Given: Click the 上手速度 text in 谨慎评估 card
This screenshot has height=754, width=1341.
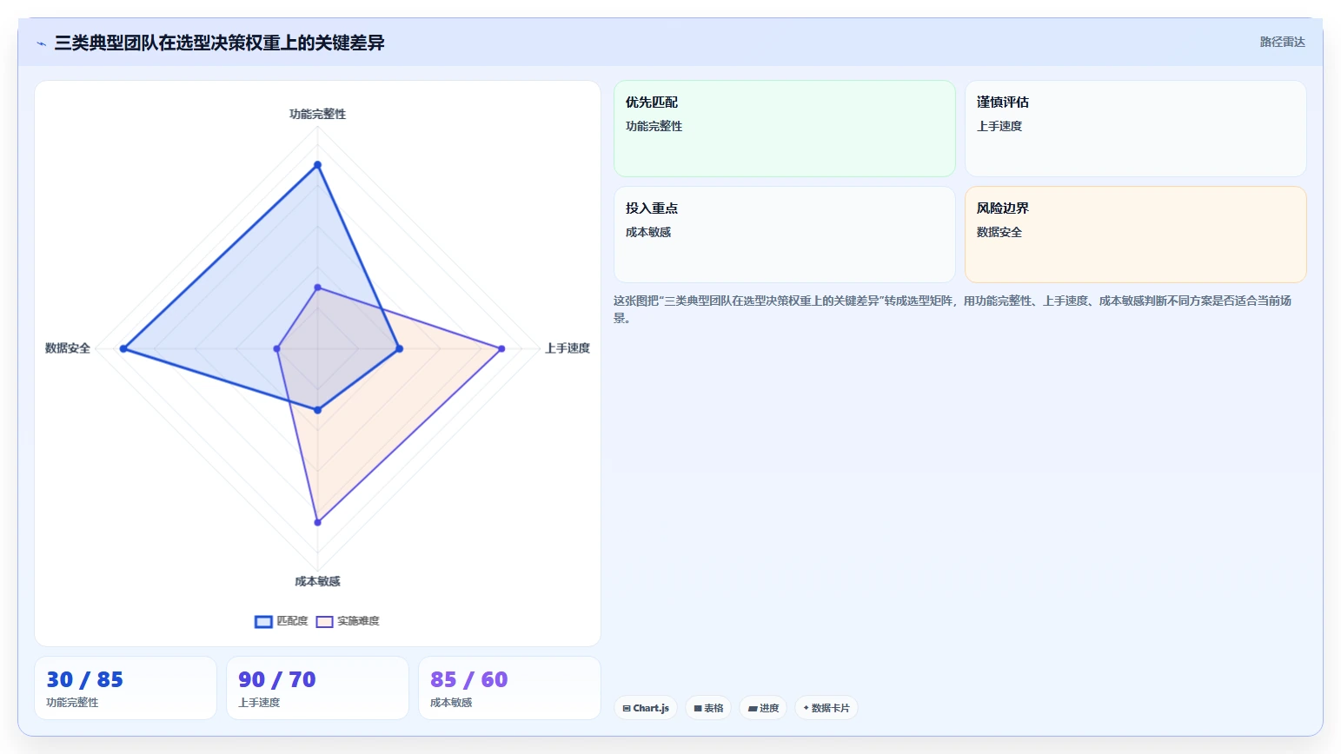Looking at the screenshot, I should [x=999, y=126].
